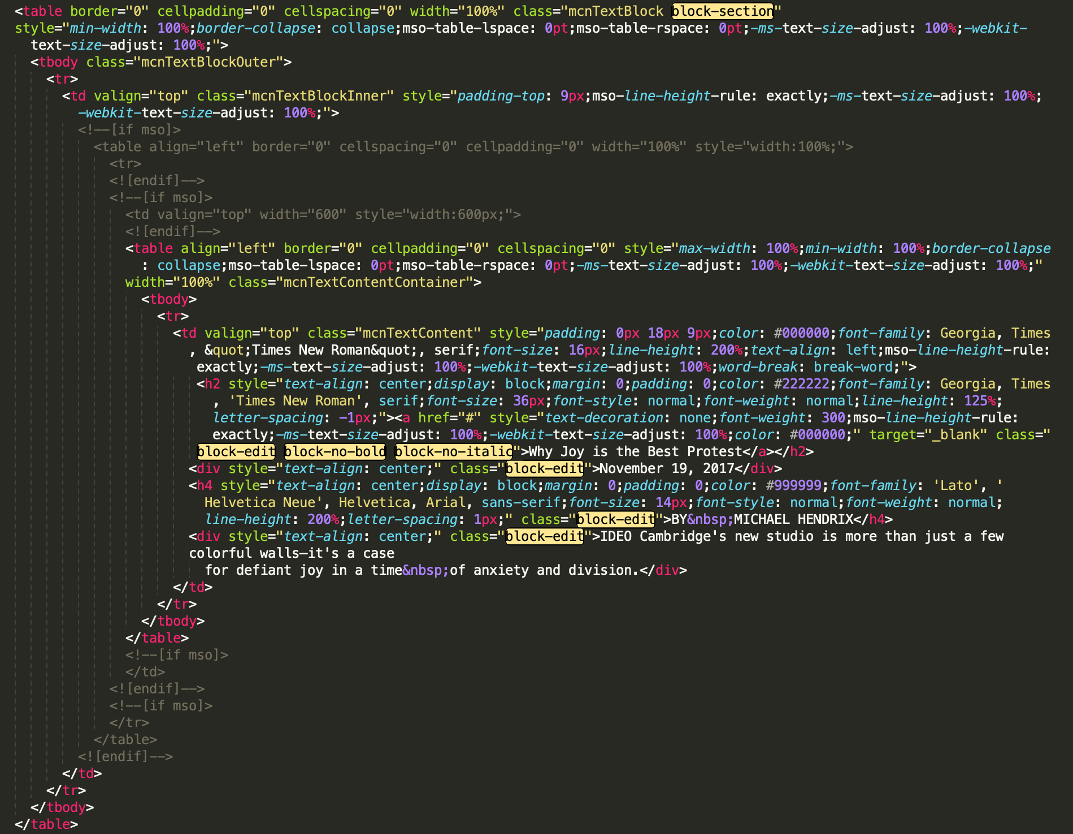Screen dimensions: 1073x834
Task: Select the block-edit match inside the h2 class
Action: (234, 452)
